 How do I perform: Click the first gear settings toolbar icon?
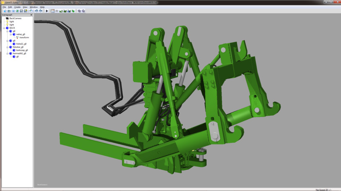point(79,11)
